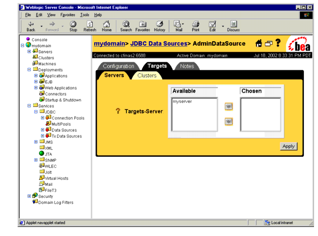Switch to the Notes tab
Image resolution: width=318 pixels, height=236 pixels.
pos(187,66)
